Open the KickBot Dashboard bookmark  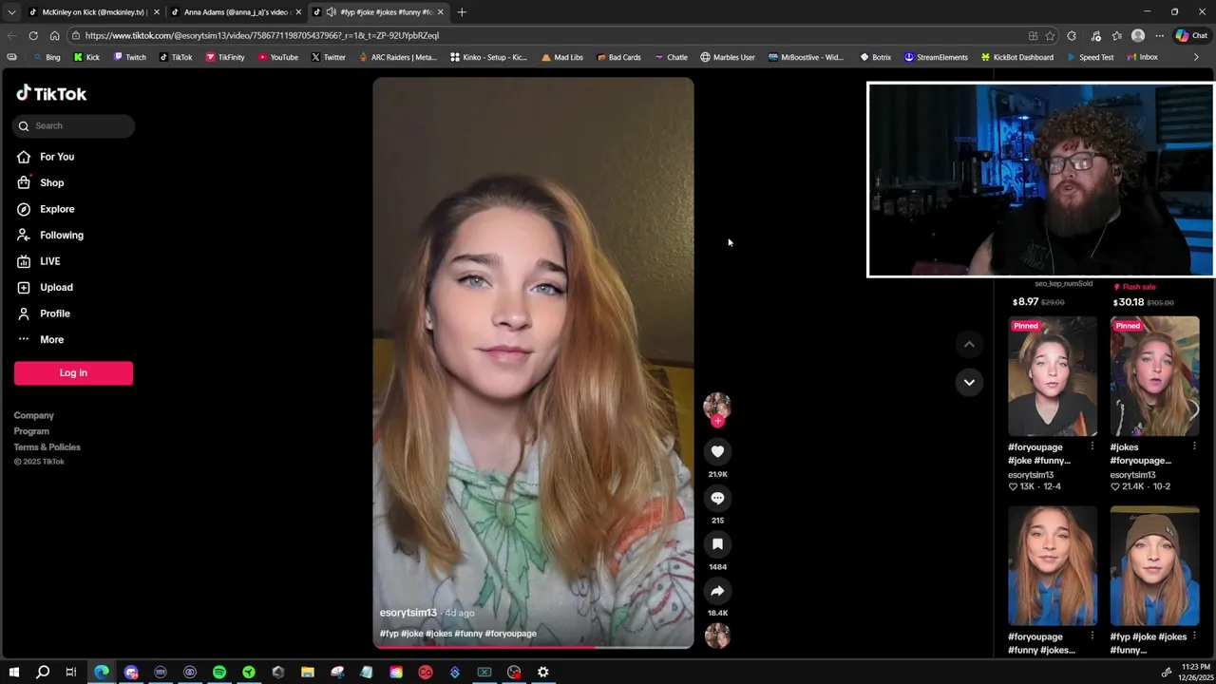(x=1017, y=57)
